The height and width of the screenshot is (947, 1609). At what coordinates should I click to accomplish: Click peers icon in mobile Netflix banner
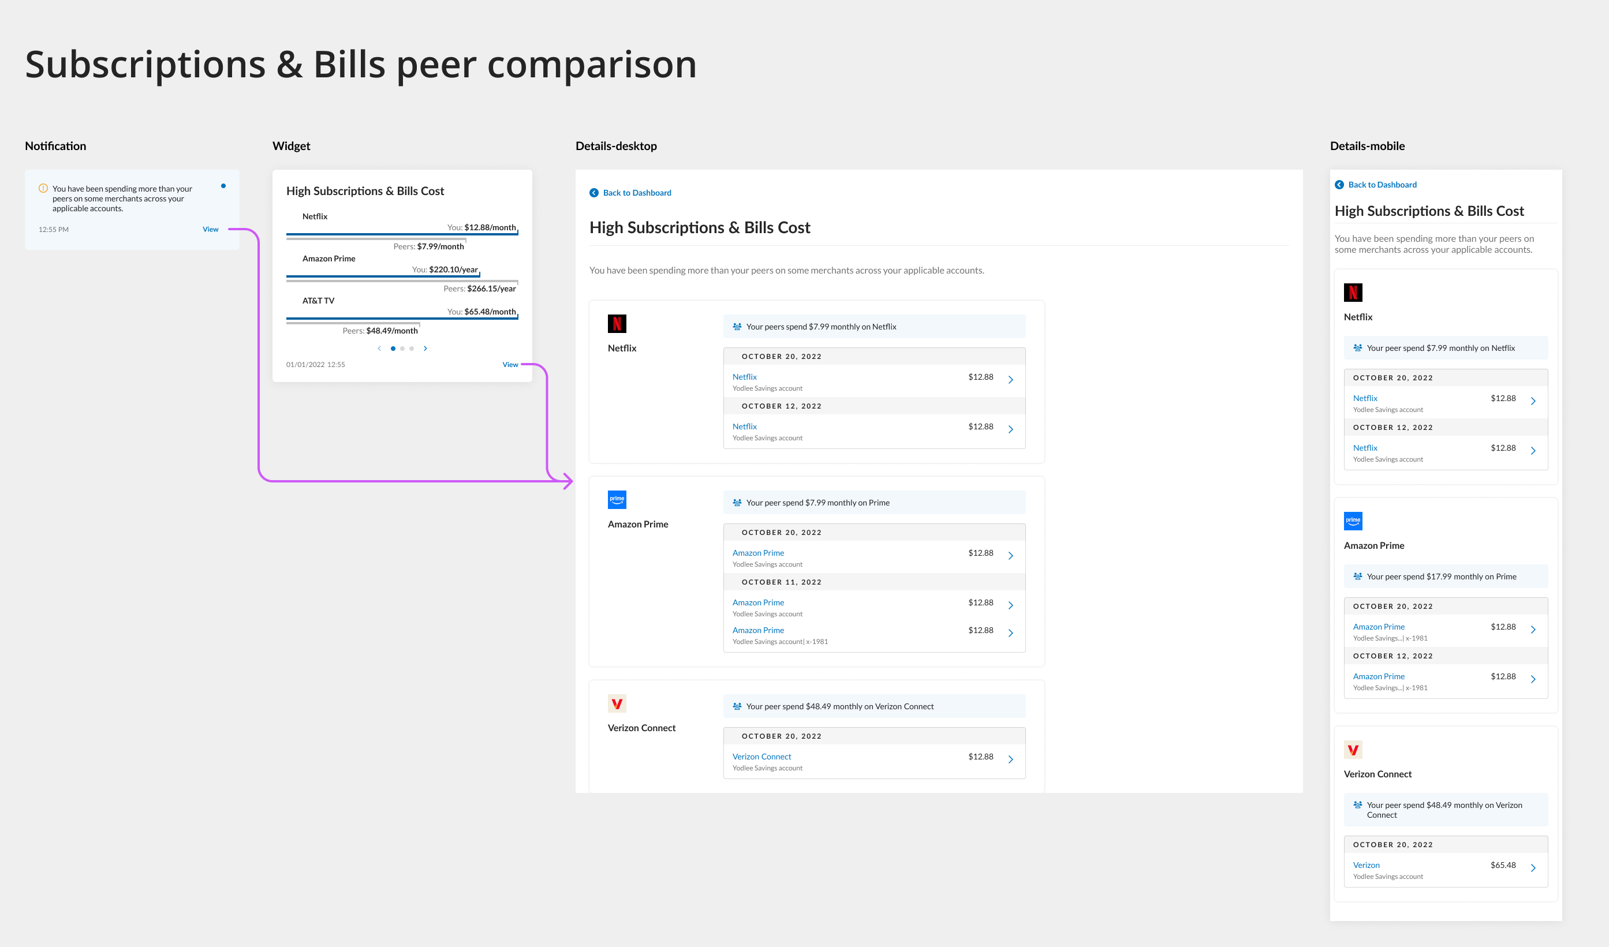pyautogui.click(x=1357, y=348)
